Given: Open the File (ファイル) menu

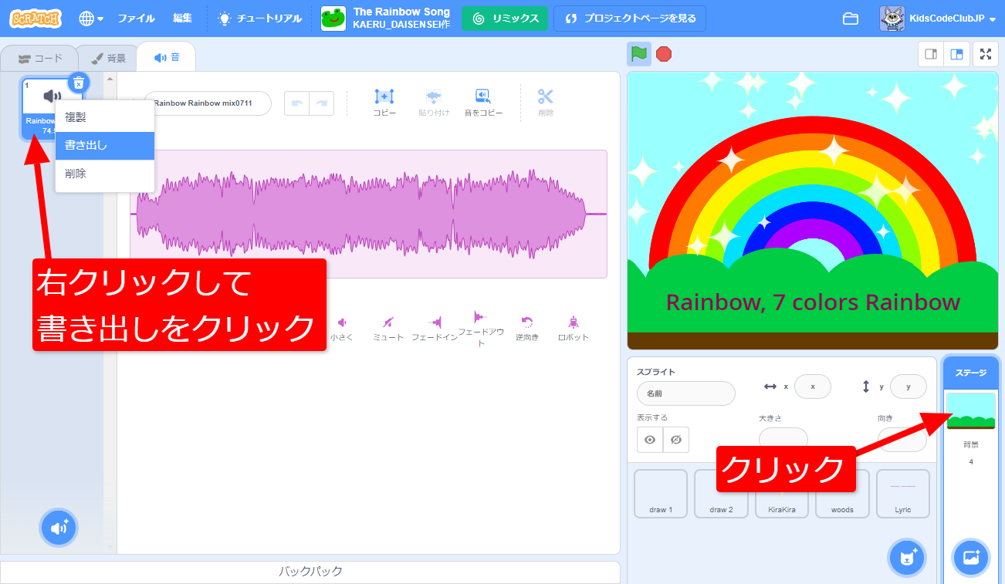Looking at the screenshot, I should pyautogui.click(x=136, y=19).
